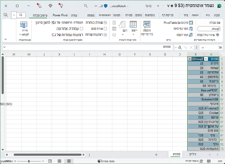Open the File (קובץ) tab

tap(217, 15)
